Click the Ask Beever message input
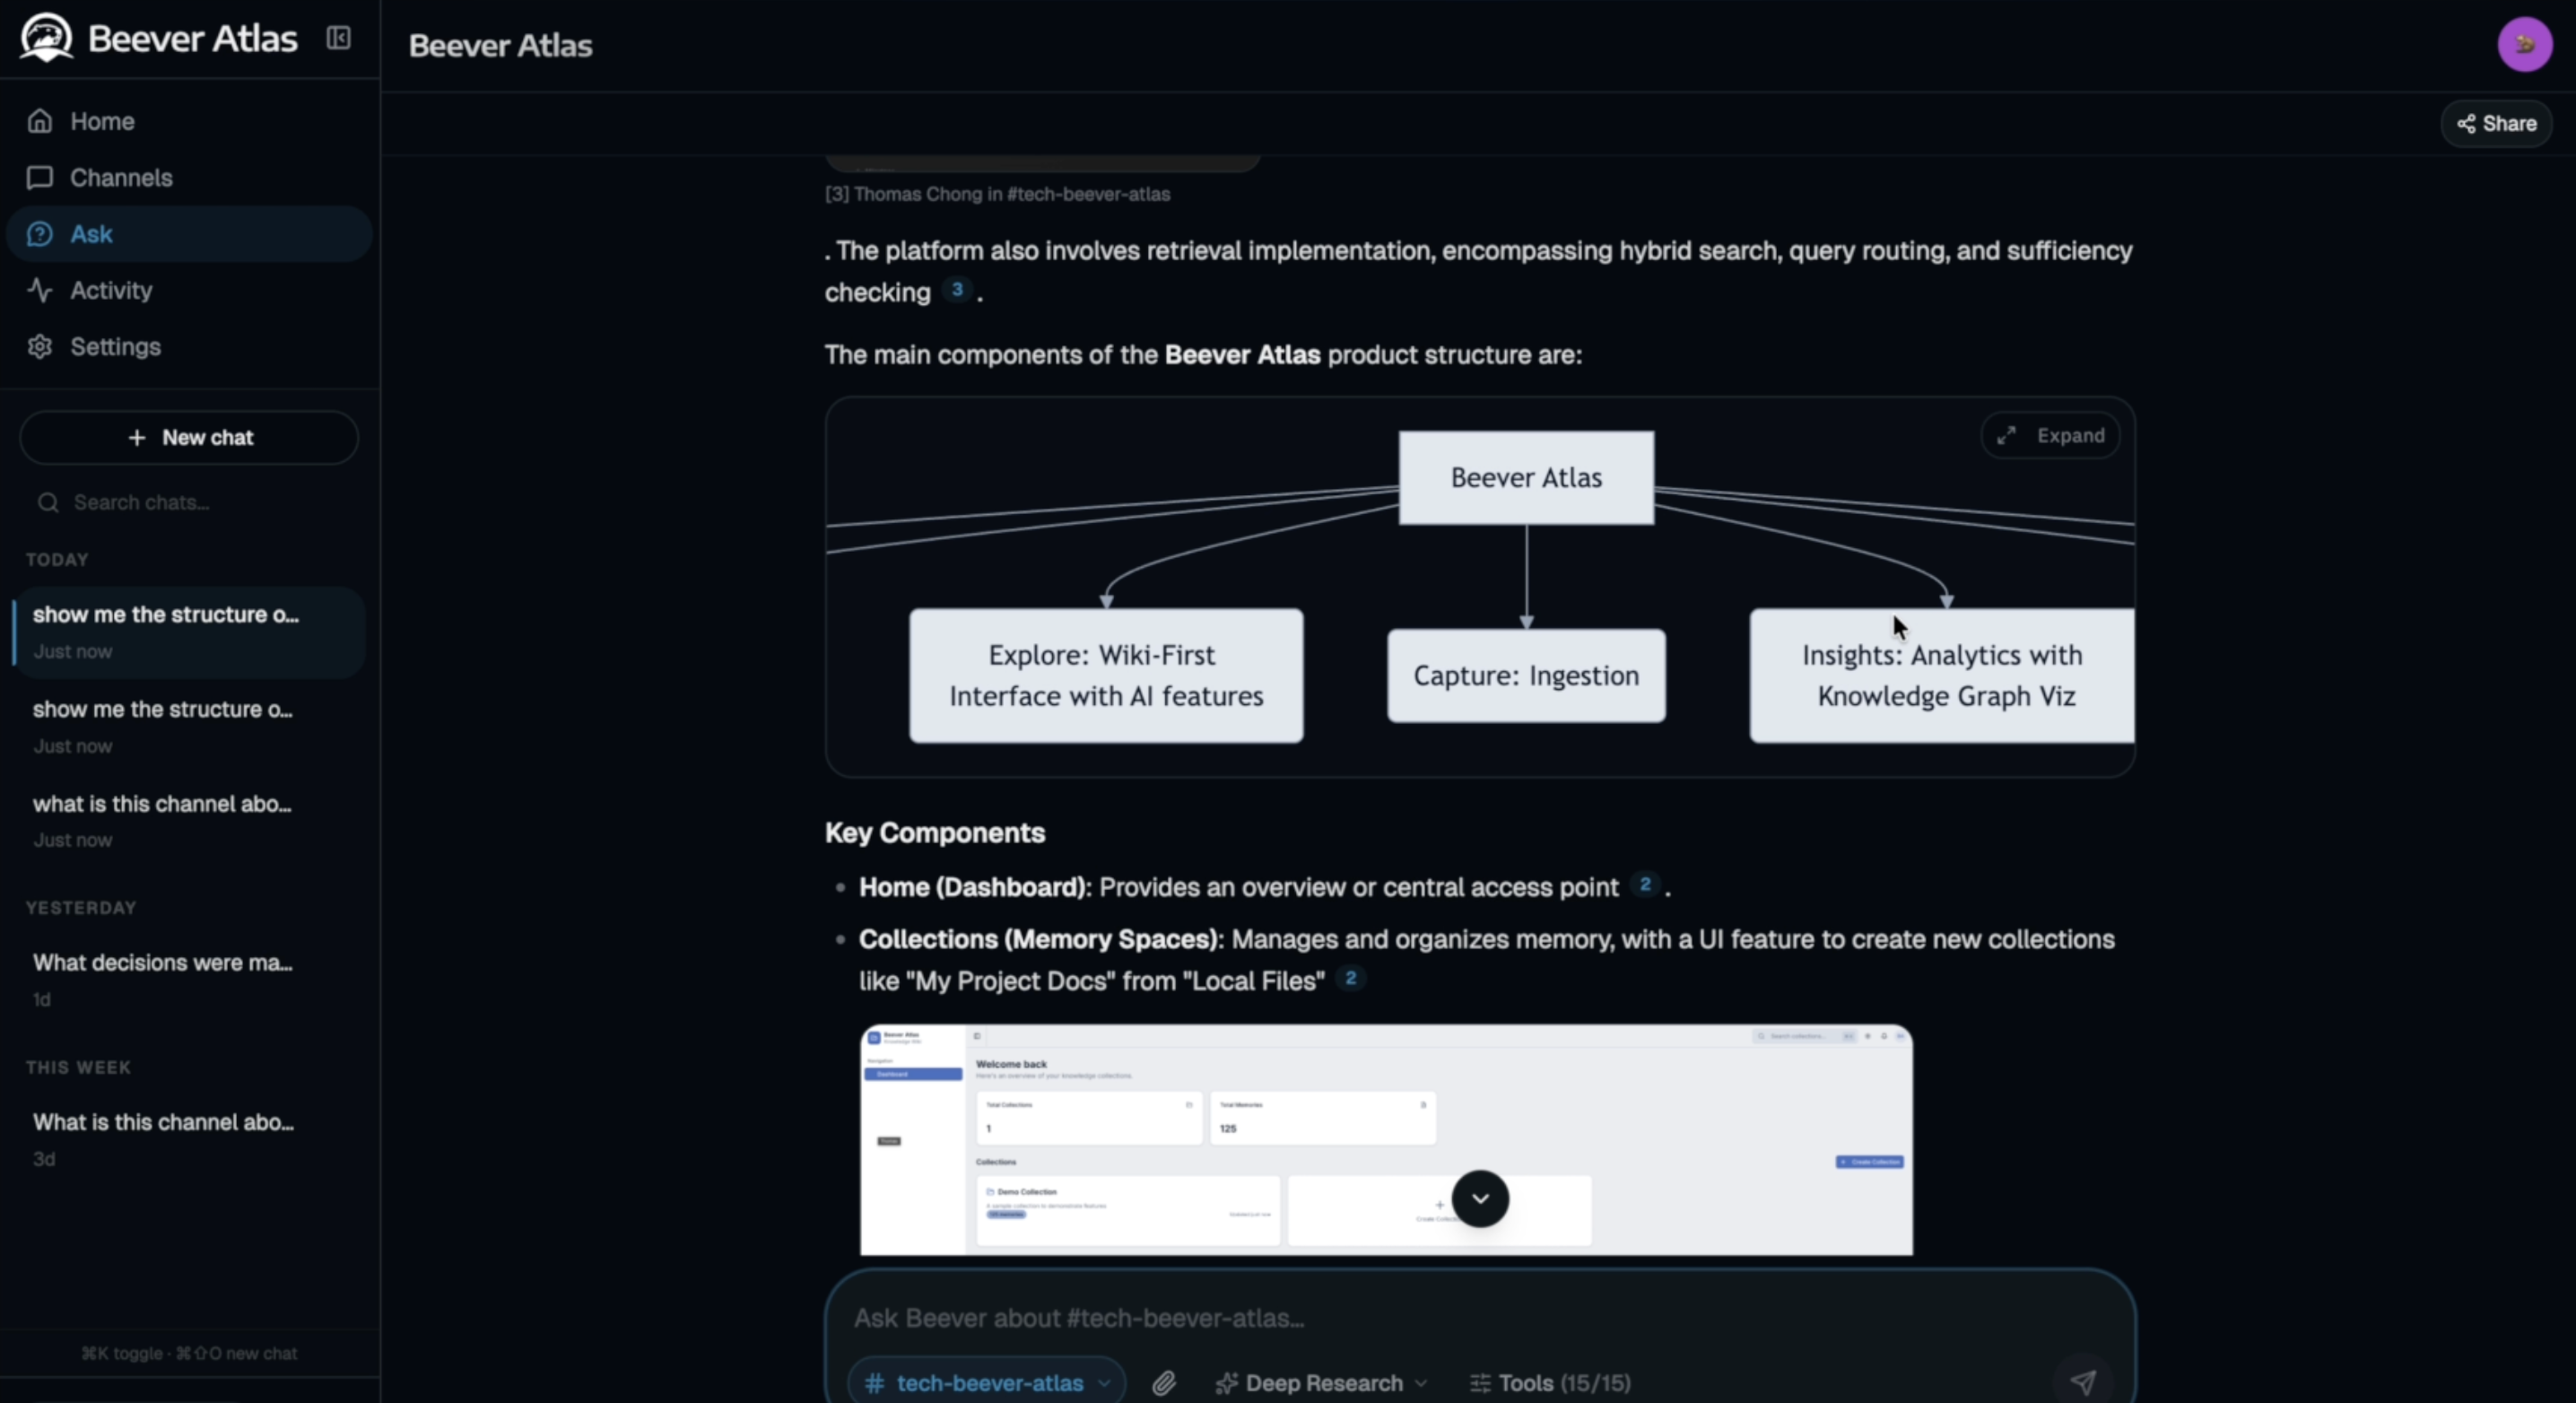Image resolution: width=2576 pixels, height=1403 pixels. click(x=1480, y=1318)
